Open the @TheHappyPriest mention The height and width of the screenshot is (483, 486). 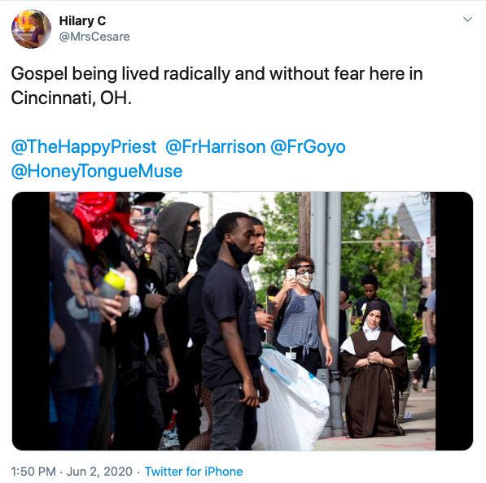tap(84, 146)
